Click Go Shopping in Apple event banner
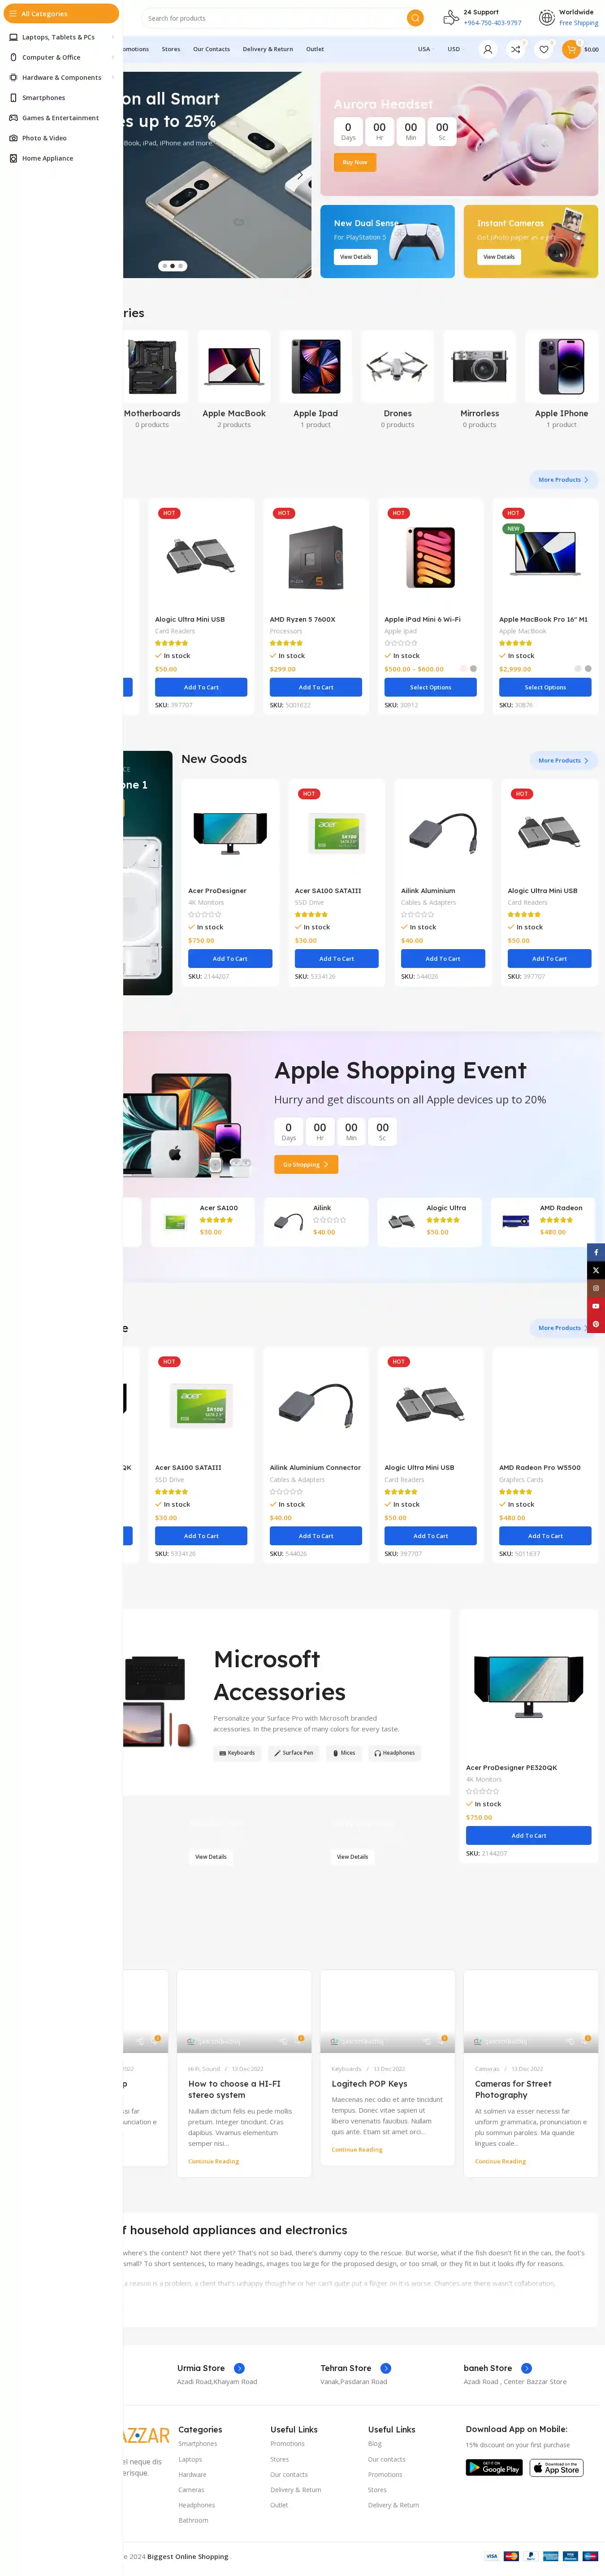Image resolution: width=605 pixels, height=2576 pixels. (x=306, y=1164)
